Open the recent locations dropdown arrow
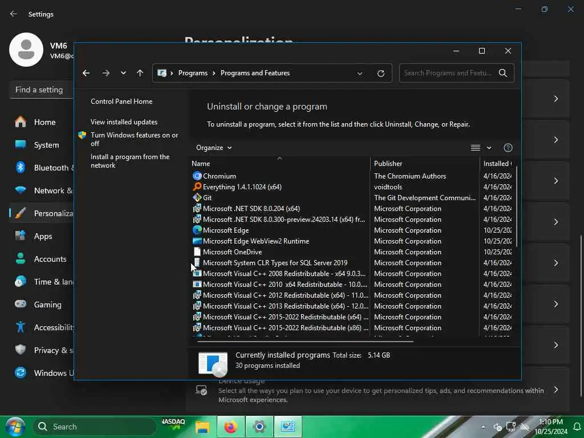 click(x=123, y=73)
